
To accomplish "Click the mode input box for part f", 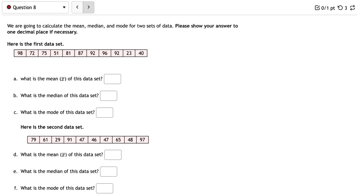I will coord(104,188).
